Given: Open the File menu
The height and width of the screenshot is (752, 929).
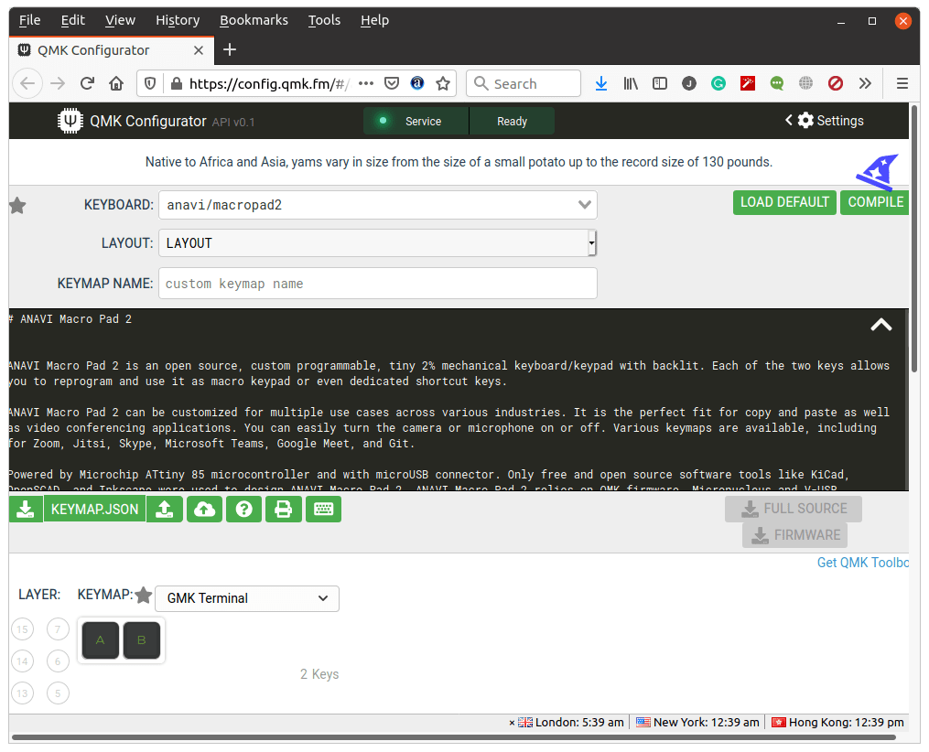Looking at the screenshot, I should [29, 20].
